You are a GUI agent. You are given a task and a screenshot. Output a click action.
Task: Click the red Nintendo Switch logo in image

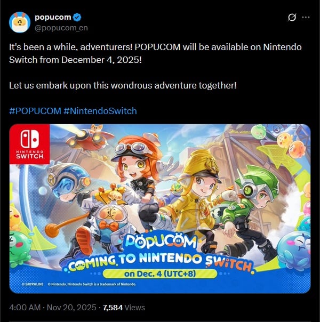click(x=29, y=144)
